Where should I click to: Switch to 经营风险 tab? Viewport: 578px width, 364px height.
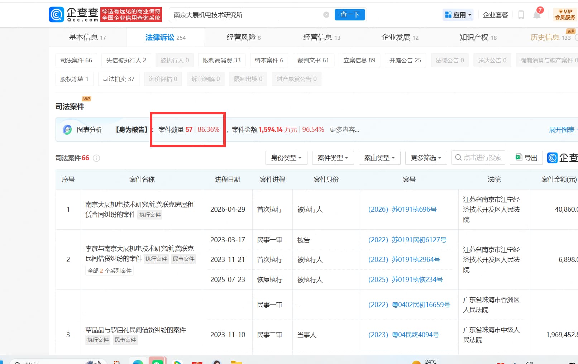(244, 37)
